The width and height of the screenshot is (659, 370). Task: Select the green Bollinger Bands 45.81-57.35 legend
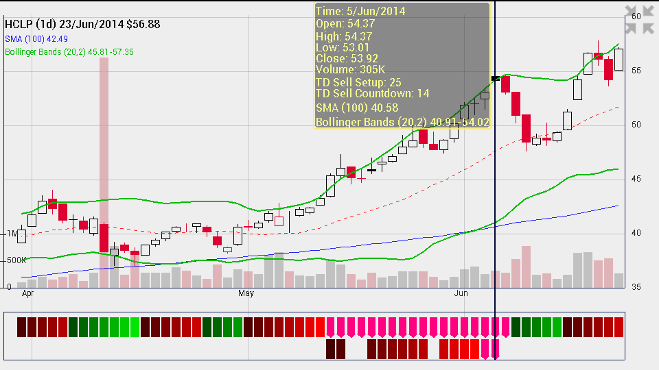coord(69,52)
